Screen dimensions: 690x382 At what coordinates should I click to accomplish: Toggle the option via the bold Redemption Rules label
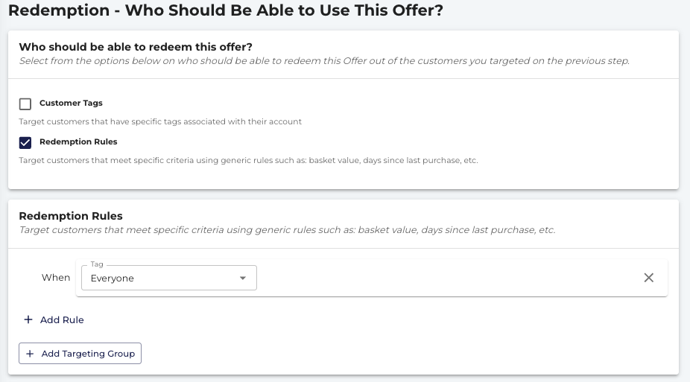[78, 141]
